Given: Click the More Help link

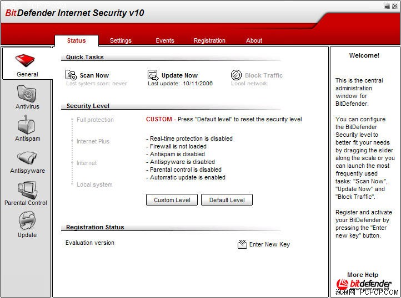Looking at the screenshot, I should (x=362, y=275).
